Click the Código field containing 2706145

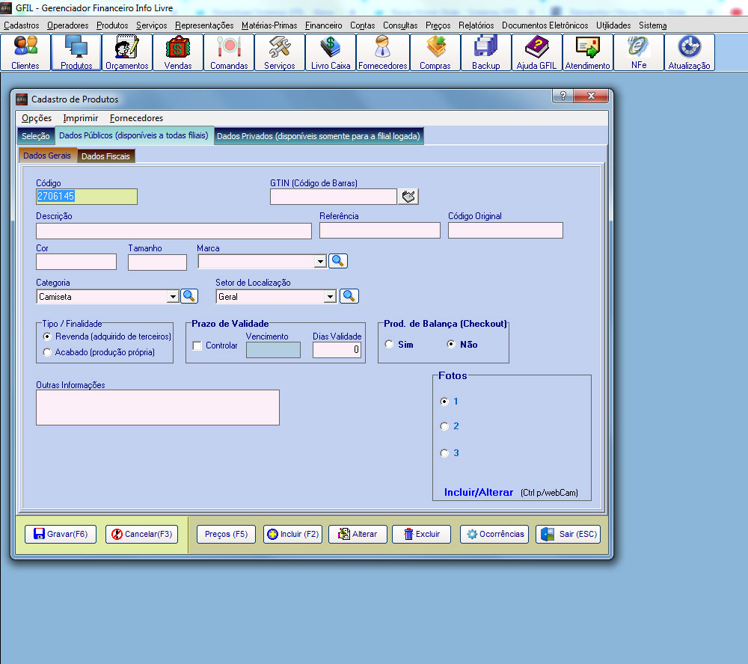87,197
